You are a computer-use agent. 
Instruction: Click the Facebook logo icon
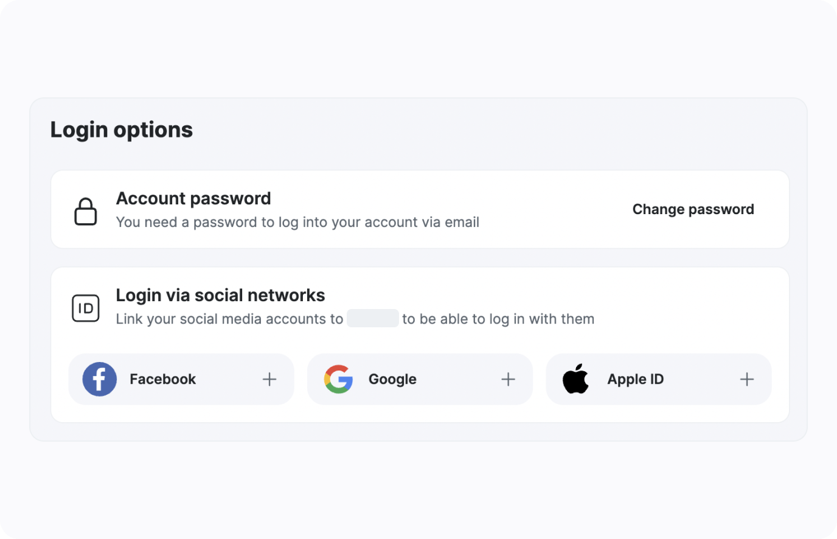(100, 379)
